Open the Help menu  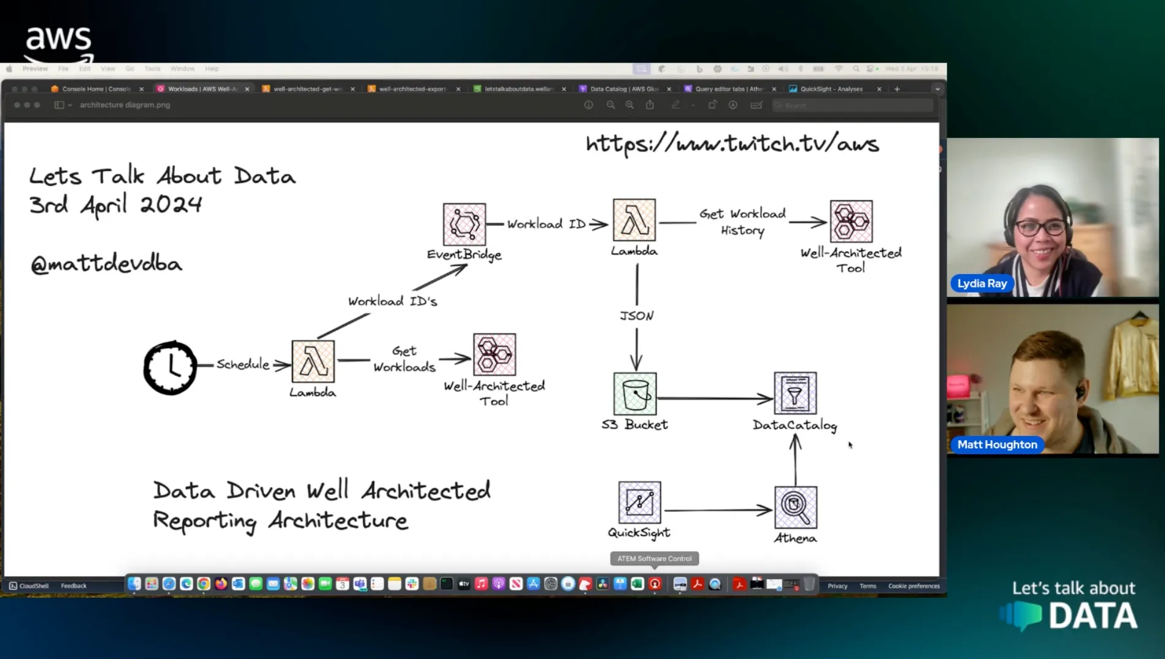212,69
